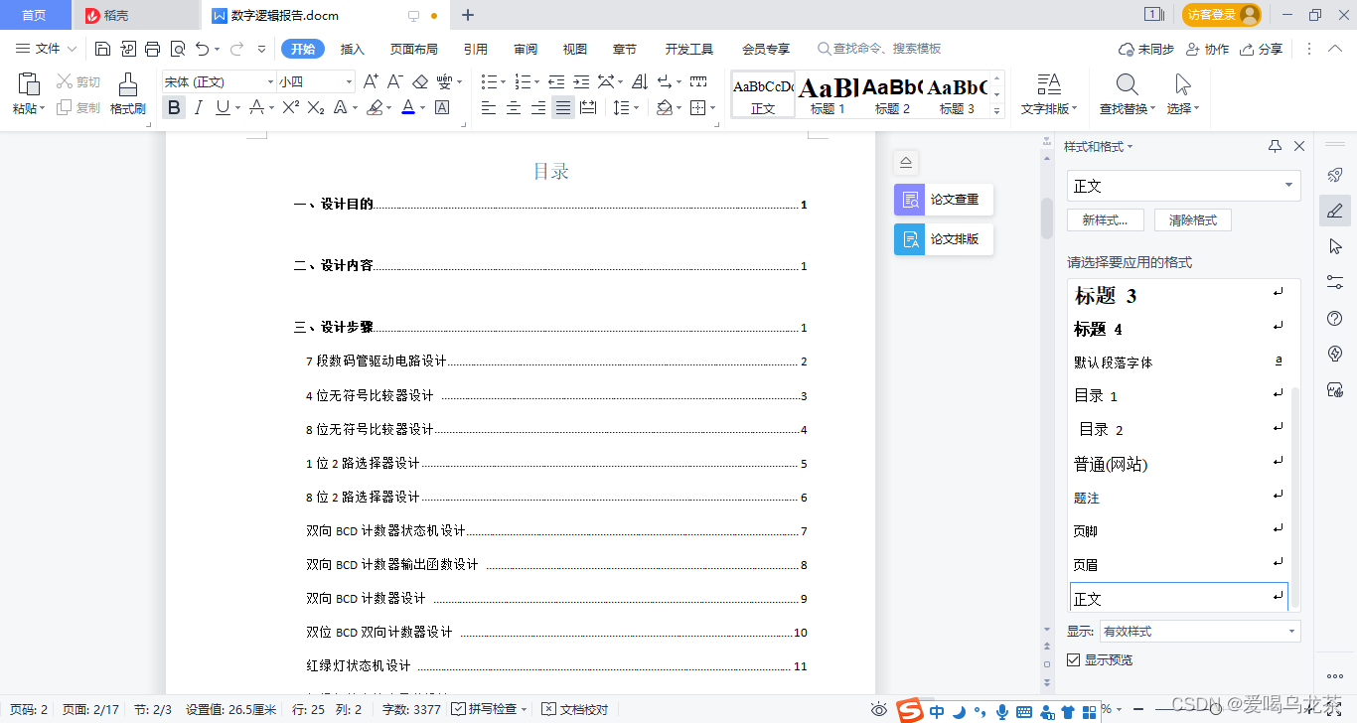Open the 显示 有效样式 dropdown
1357x723 pixels.
[x=1291, y=632]
